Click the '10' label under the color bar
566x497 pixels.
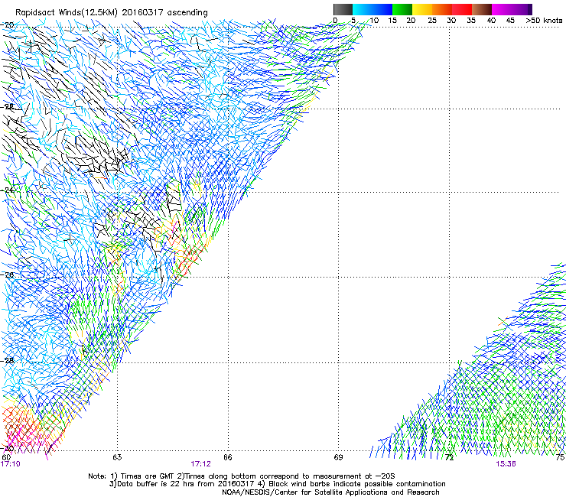tap(374, 20)
